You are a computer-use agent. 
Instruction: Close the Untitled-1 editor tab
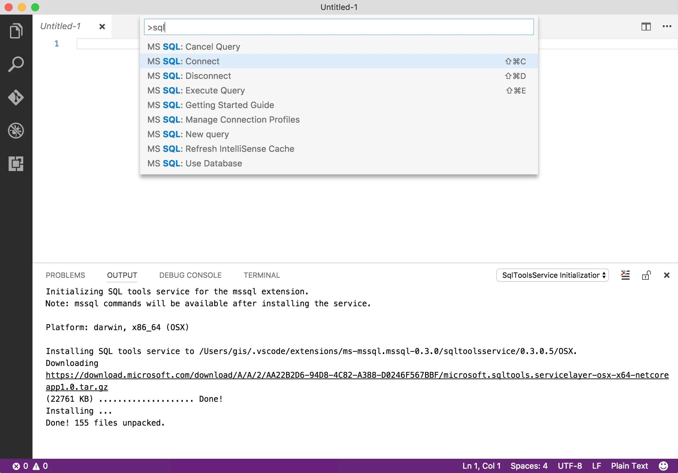102,27
